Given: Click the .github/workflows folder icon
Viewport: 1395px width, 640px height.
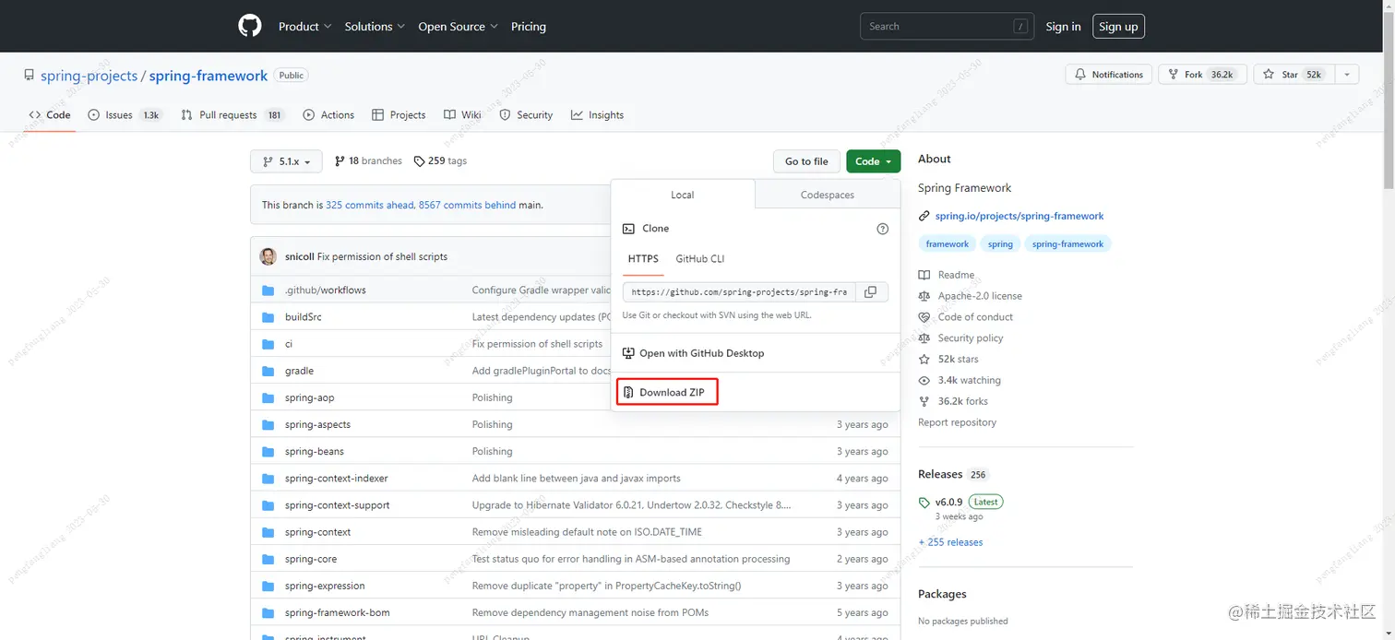Looking at the screenshot, I should 268,290.
